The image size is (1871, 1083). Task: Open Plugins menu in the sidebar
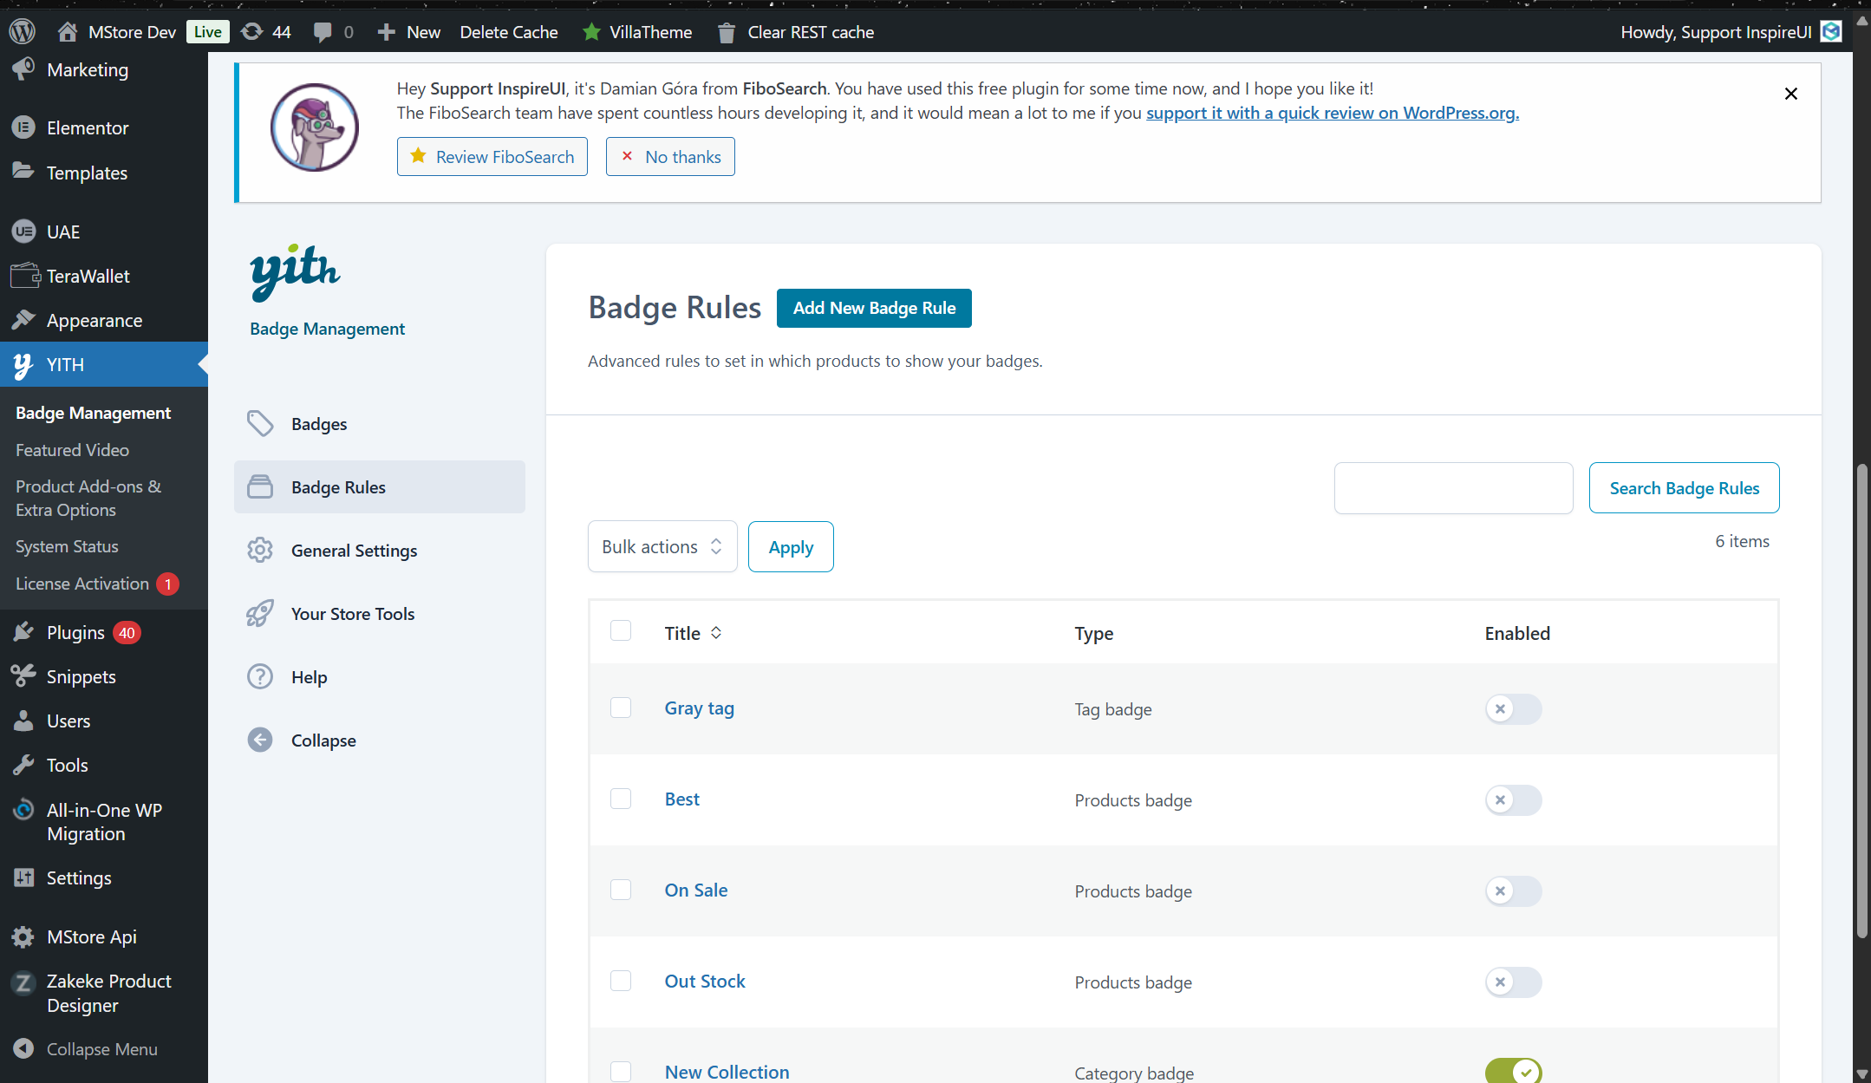pos(75,633)
